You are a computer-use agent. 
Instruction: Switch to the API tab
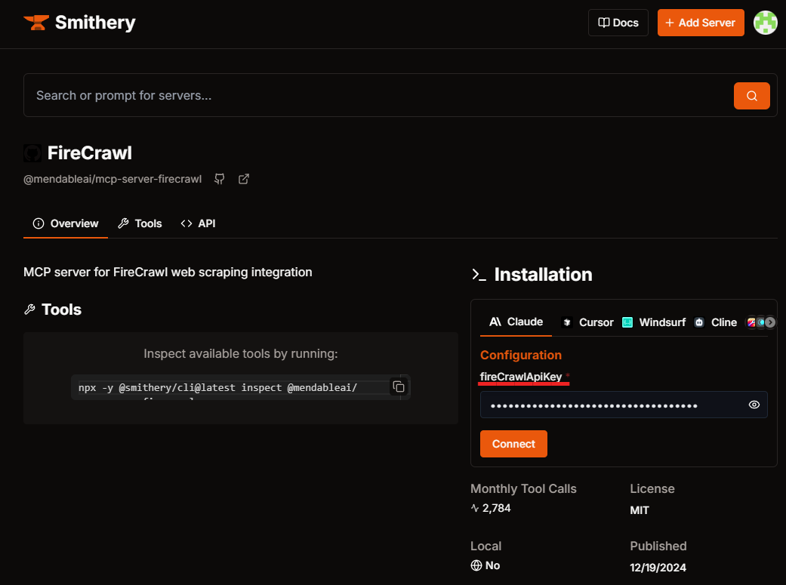click(x=198, y=223)
